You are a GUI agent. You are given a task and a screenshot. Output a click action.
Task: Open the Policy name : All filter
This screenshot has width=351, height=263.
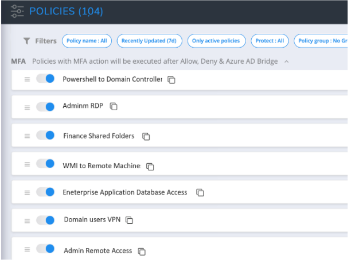(87, 41)
